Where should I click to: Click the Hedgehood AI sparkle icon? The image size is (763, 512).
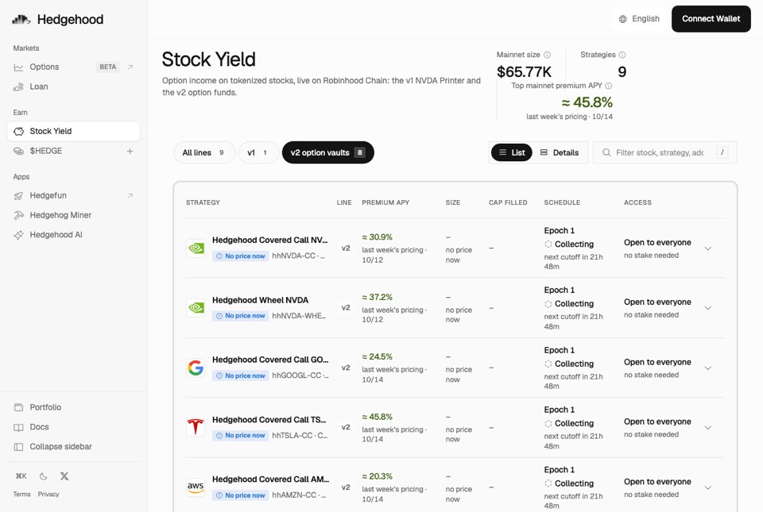(x=18, y=235)
